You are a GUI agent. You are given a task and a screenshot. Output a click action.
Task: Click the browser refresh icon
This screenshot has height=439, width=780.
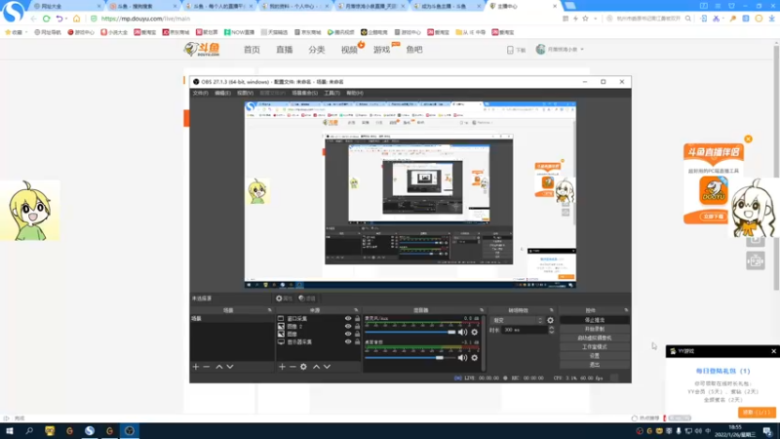pyautogui.click(x=46, y=19)
